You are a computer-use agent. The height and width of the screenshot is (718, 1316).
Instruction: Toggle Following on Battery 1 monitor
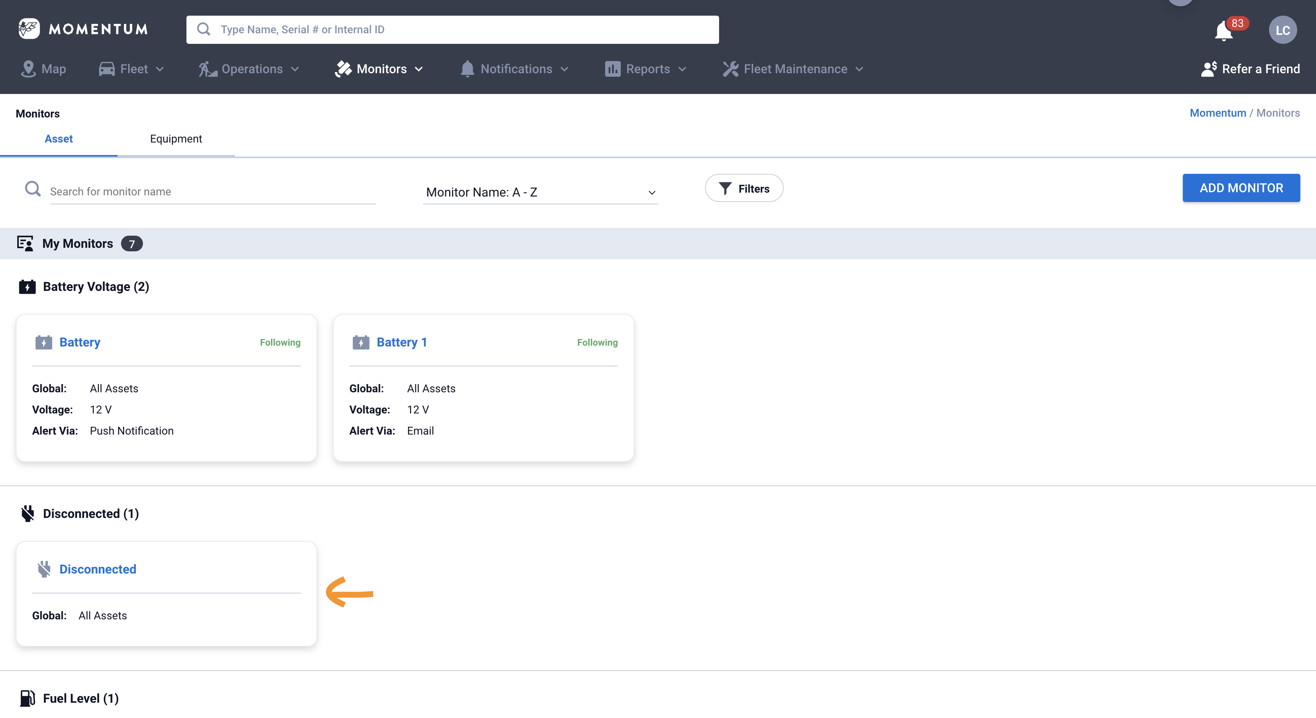[597, 343]
